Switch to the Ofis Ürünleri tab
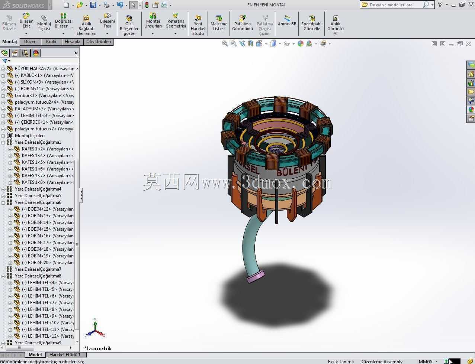The width and height of the screenshot is (475, 364). coord(99,42)
